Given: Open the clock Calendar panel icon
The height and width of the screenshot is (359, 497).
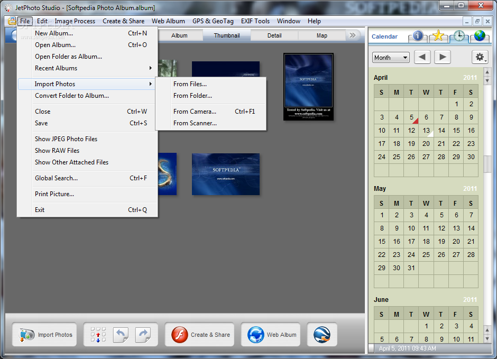Looking at the screenshot, I should [459, 36].
